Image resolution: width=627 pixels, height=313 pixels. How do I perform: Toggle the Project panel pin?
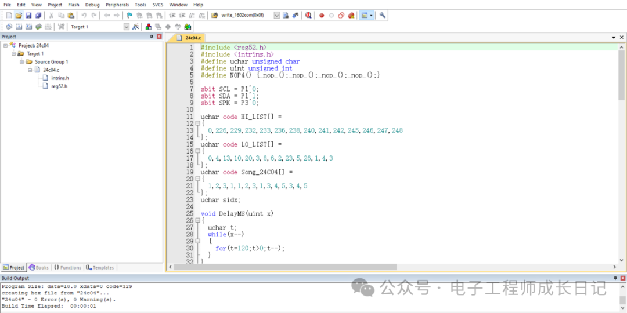[152, 37]
